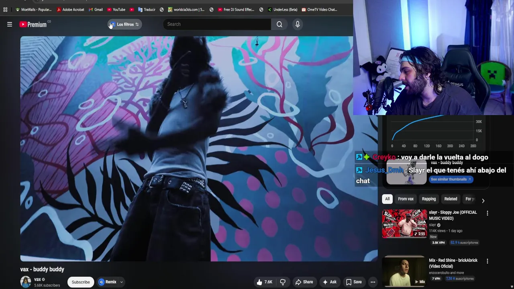
Task: Open Mix - Red Shine brickAbrick title
Action: pyautogui.click(x=453, y=263)
